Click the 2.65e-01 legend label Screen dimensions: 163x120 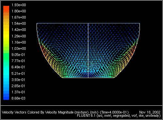[x=18, y=86]
